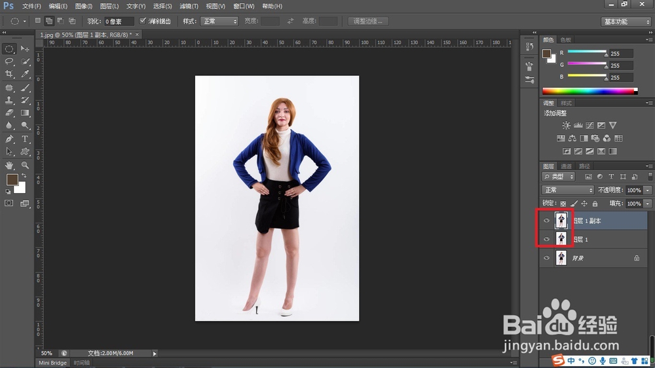655x368 pixels.
Task: Select the Quick Selection tool
Action: tap(25, 62)
